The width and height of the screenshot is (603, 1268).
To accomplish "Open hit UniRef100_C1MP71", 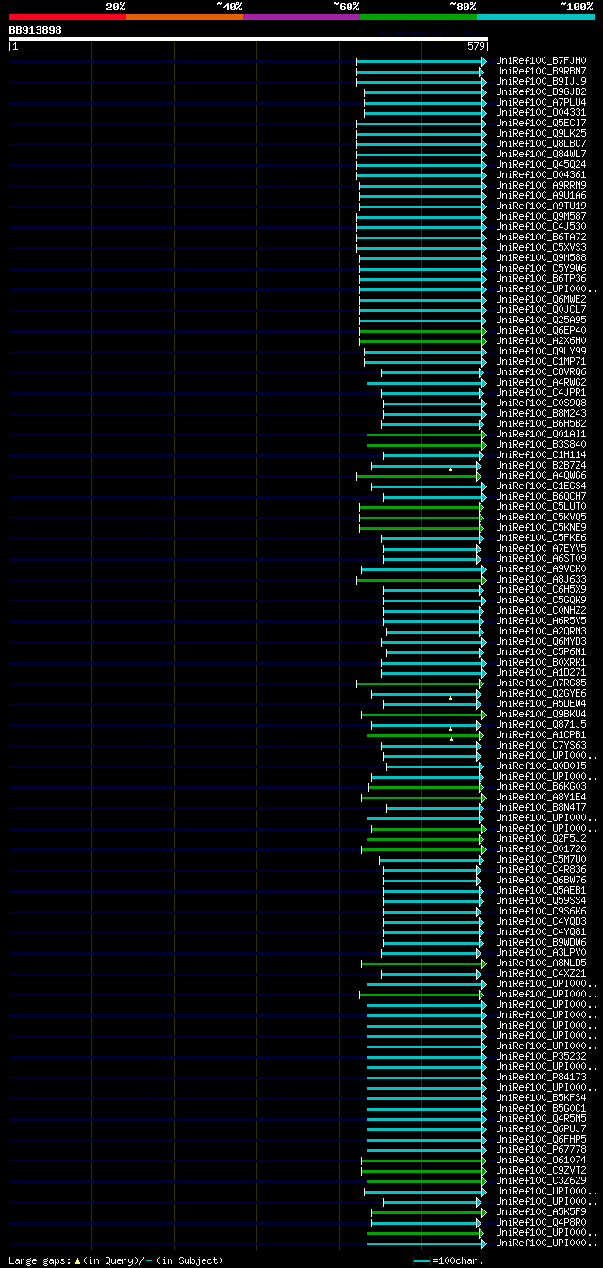I will tap(541, 361).
